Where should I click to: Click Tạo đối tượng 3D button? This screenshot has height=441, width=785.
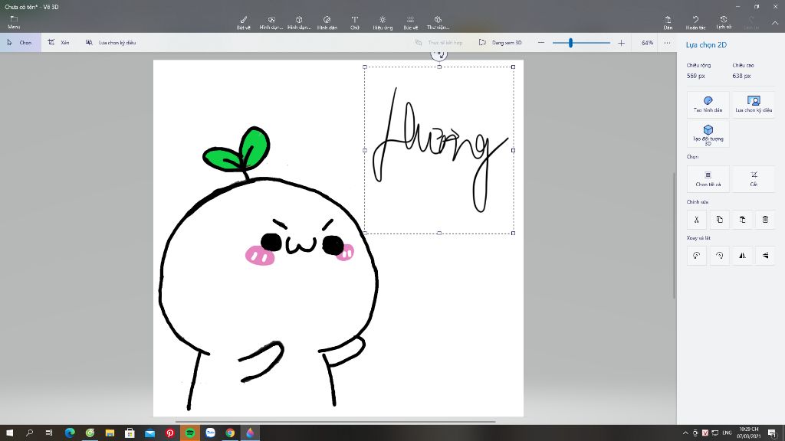click(708, 134)
